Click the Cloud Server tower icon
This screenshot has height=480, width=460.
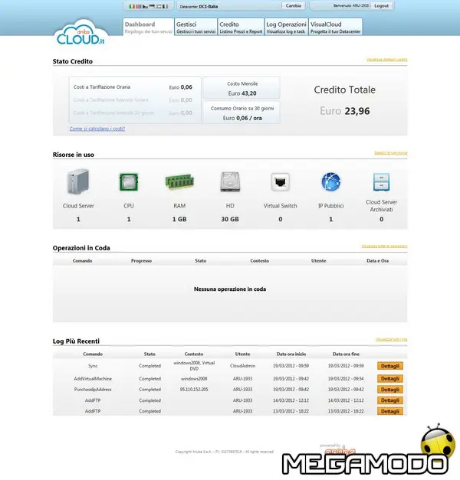(x=78, y=183)
